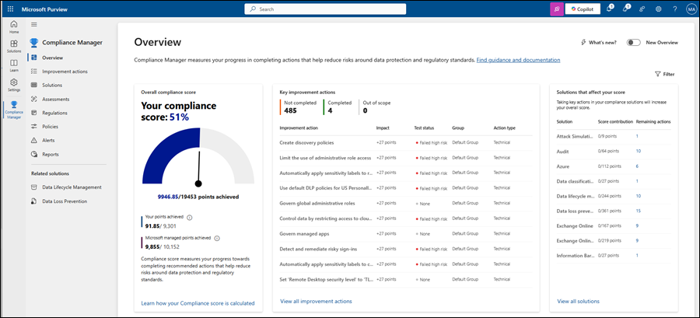The image size is (700, 318).
Task: Open the Copilot button
Action: [583, 9]
